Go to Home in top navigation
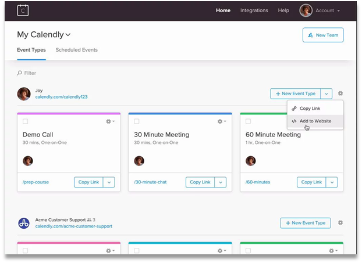 pos(223,10)
